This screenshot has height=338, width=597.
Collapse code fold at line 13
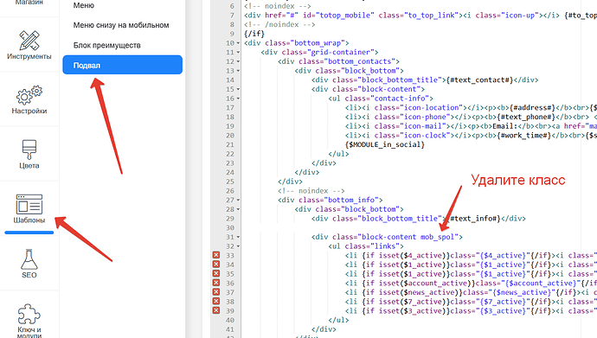pyautogui.click(x=238, y=71)
